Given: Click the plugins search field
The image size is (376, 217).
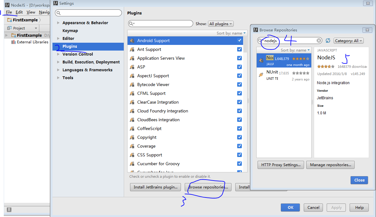Looking at the screenshot, I should pos(161,24).
